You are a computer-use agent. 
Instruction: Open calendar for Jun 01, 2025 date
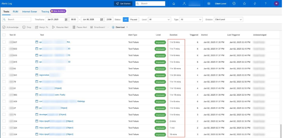66,19
